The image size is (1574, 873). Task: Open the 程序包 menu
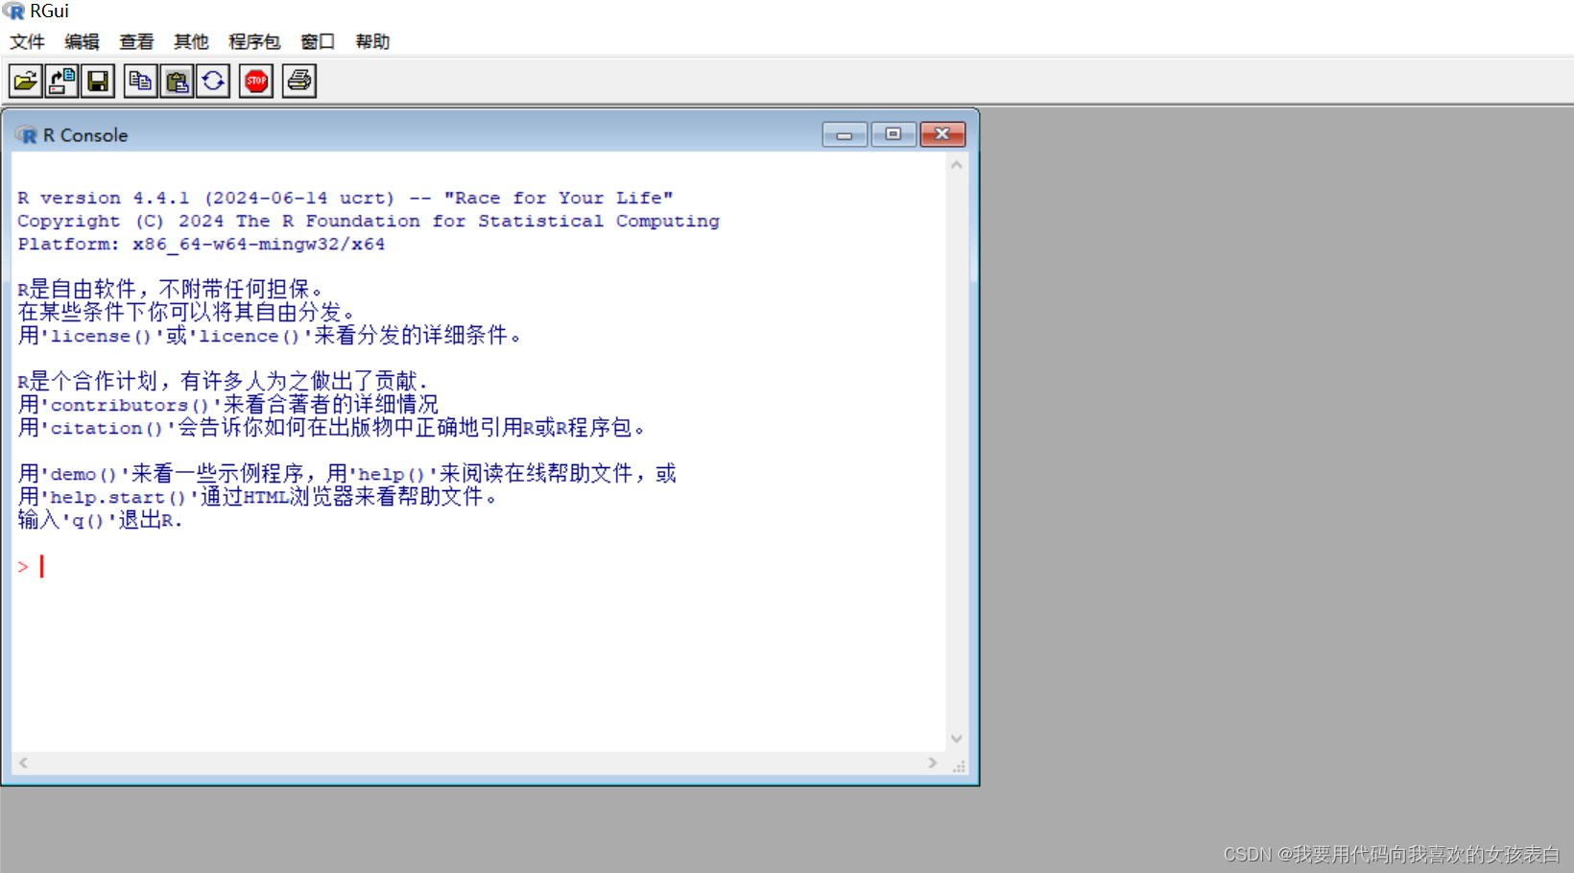tap(254, 41)
